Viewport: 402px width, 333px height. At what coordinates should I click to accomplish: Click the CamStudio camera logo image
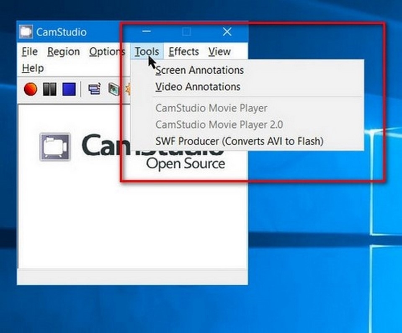coord(55,147)
